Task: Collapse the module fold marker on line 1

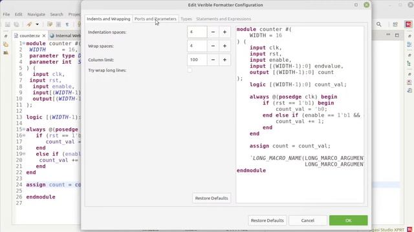Action: coord(24,43)
